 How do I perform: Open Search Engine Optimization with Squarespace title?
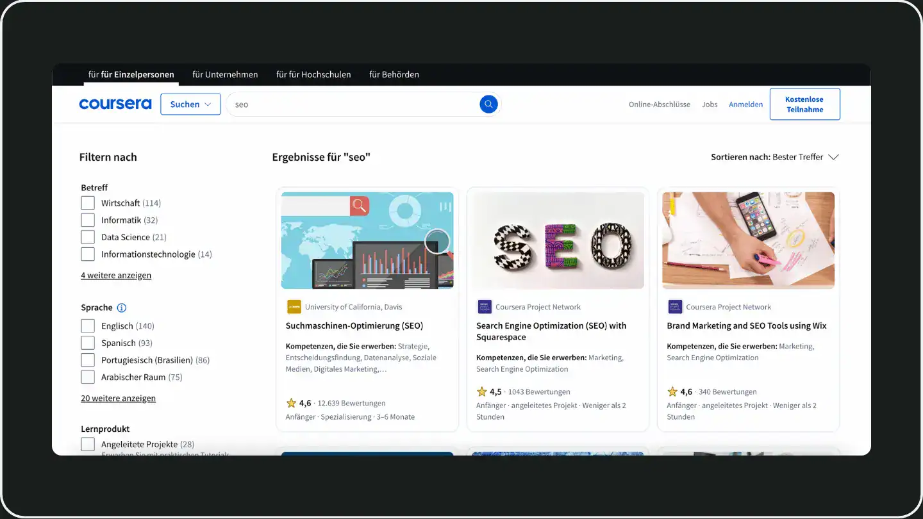pyautogui.click(x=551, y=331)
